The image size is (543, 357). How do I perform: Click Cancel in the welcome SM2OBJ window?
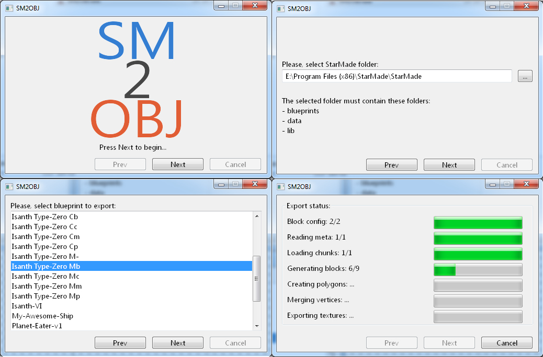[x=235, y=164]
